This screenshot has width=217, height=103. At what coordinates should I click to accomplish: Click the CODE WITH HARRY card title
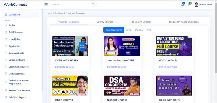point(66,60)
